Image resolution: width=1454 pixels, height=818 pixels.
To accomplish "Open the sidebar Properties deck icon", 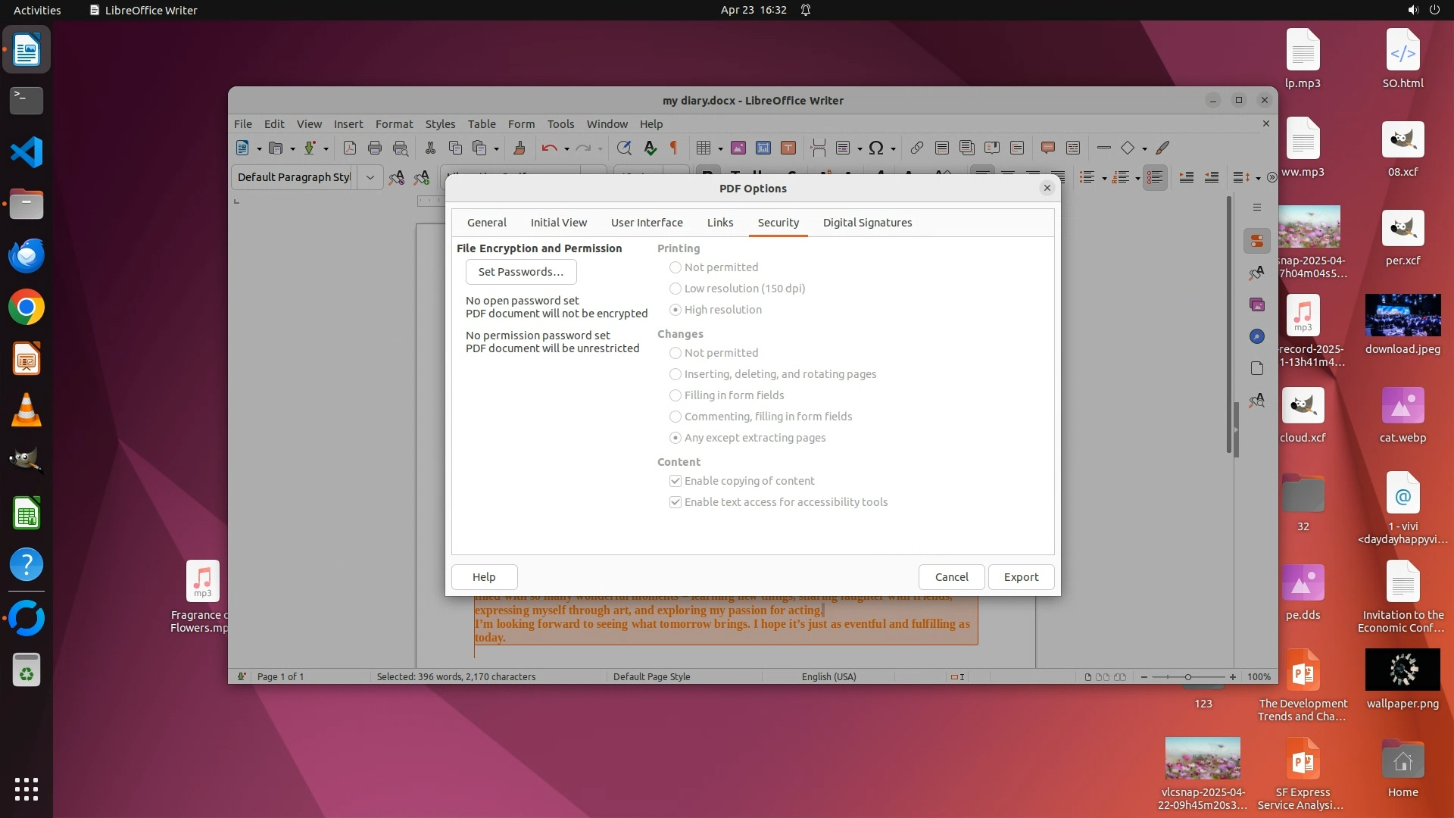I will pos(1257,241).
